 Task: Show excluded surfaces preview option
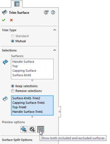(x=32, y=129)
